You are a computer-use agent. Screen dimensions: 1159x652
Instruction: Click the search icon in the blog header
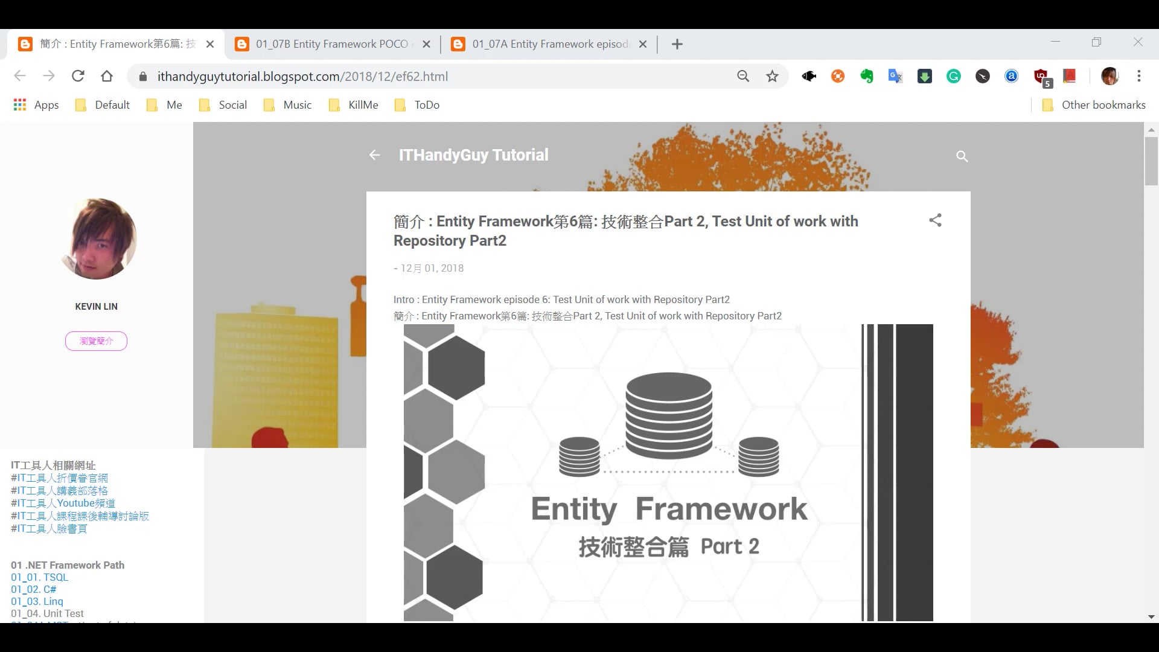click(962, 156)
